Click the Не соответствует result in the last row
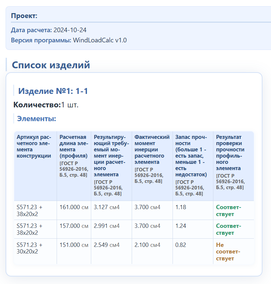The width and height of the screenshot is (271, 284). [227, 252]
